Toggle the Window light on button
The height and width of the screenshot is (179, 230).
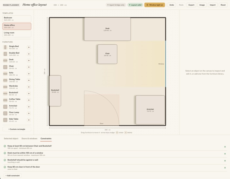[155, 5]
